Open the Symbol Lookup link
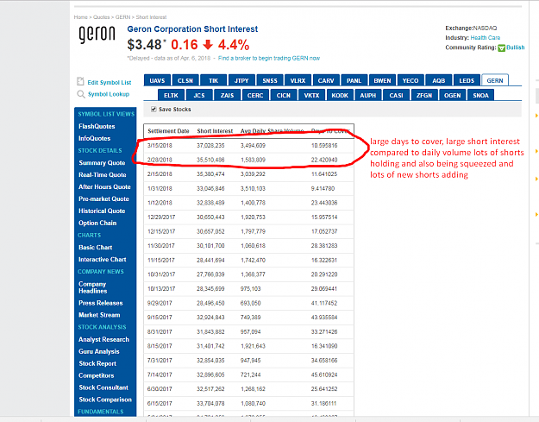 point(109,94)
